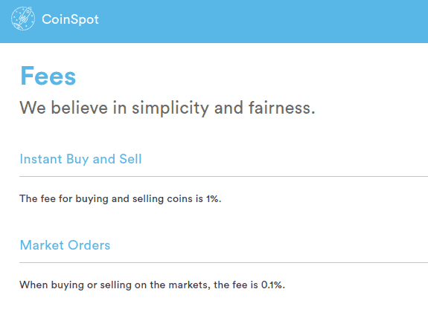Click the simplicity and fairness tagline

167,108
